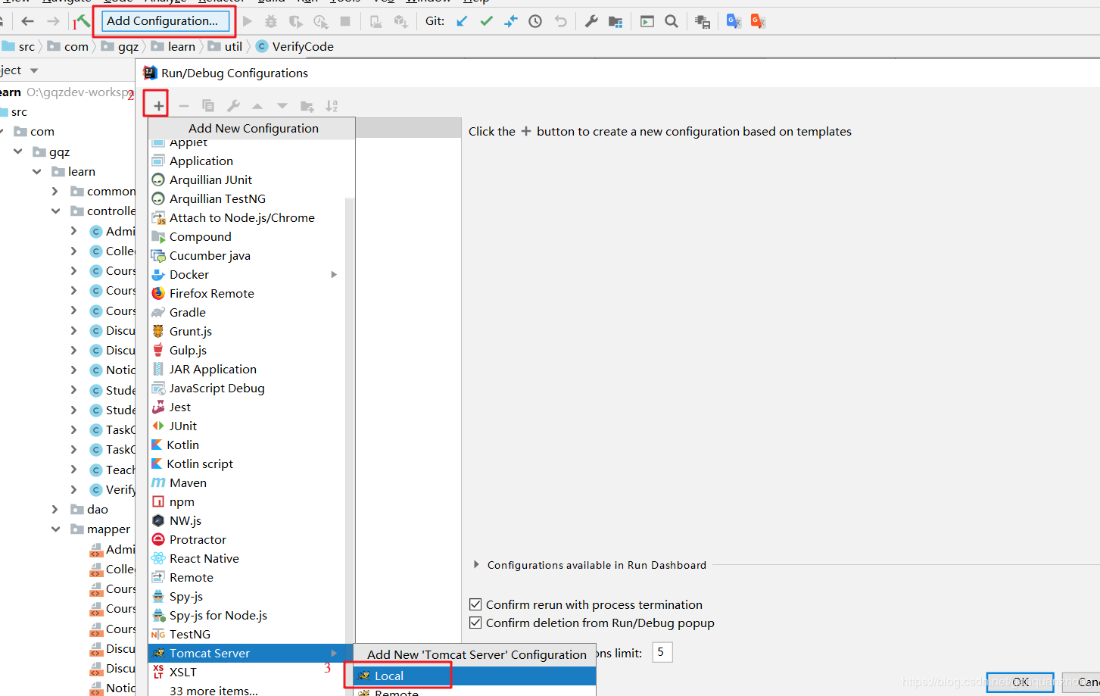Click the minus remove configuration icon
This screenshot has width=1100, height=696.
183,106
